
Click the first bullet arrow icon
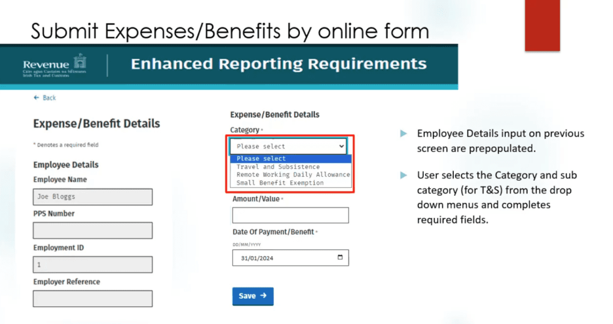[x=403, y=134]
